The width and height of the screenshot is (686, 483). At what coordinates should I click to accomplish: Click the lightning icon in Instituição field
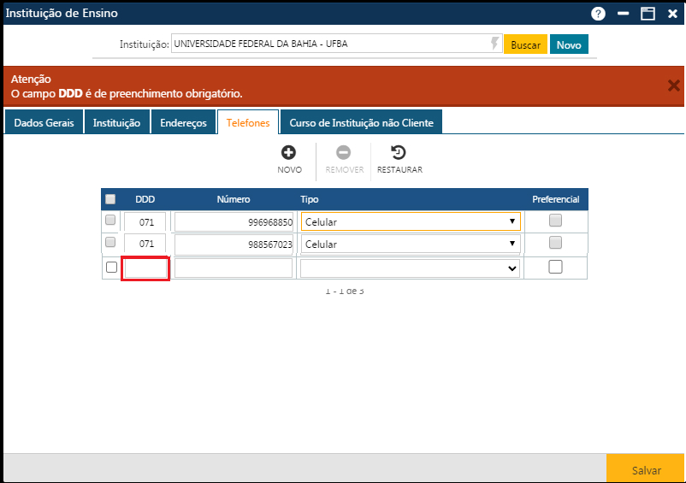tap(494, 44)
